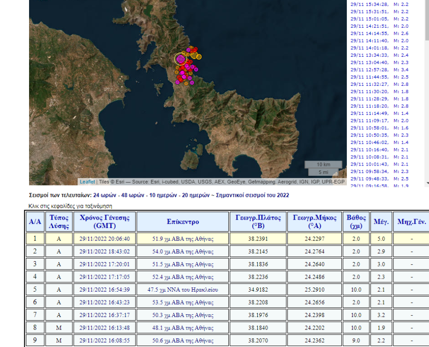Open event 29/11/2022 20:06:40 in table
This screenshot has height=347, width=429.
[105, 239]
